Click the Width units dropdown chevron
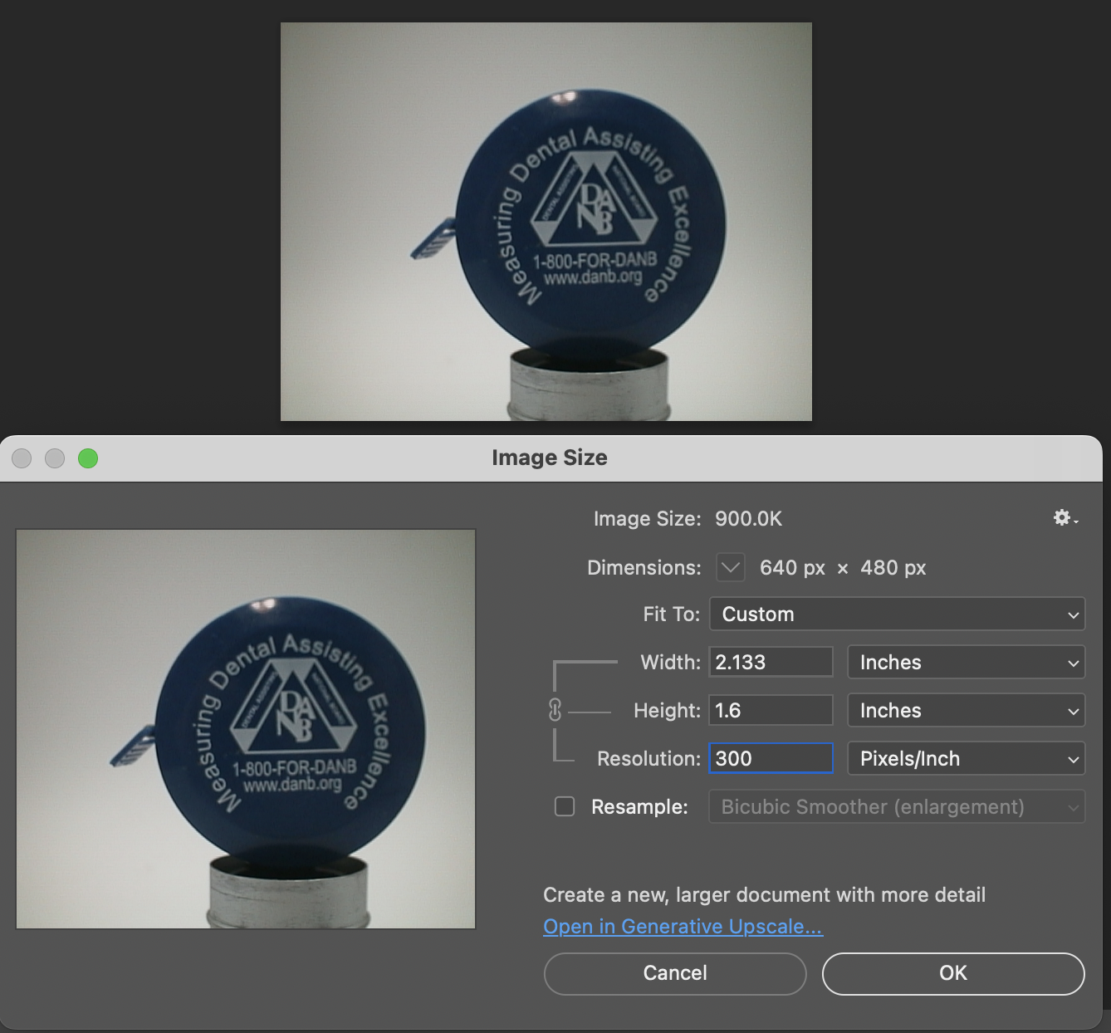 (1071, 662)
